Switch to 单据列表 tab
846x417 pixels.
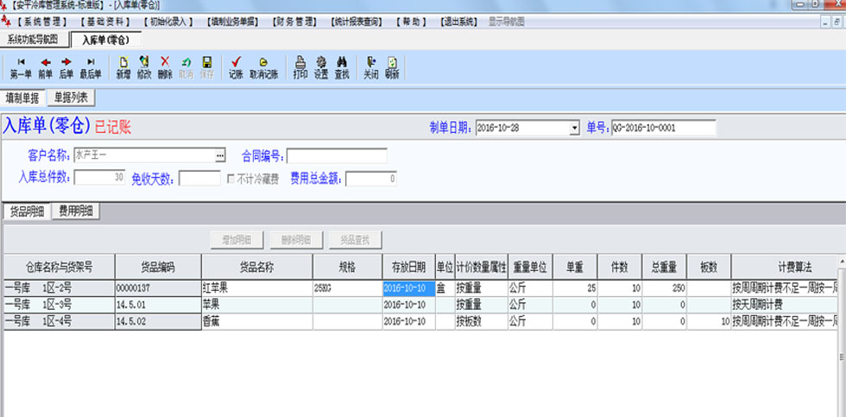pyautogui.click(x=71, y=98)
